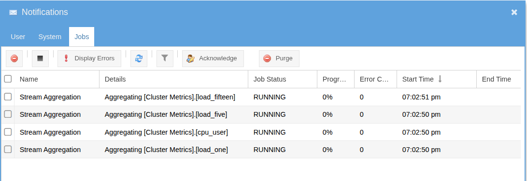Image resolution: width=527 pixels, height=181 pixels.
Task: Click error count 0 in load_one row
Action: pyautogui.click(x=362, y=150)
